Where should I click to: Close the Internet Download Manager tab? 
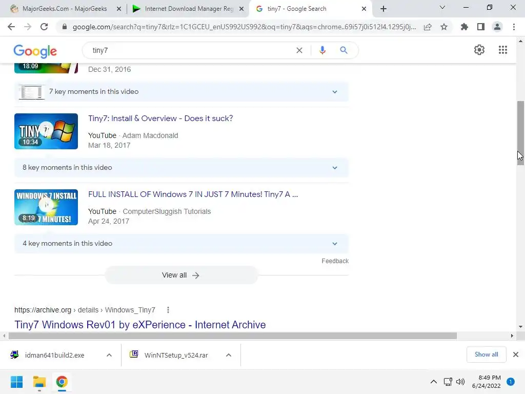click(241, 9)
